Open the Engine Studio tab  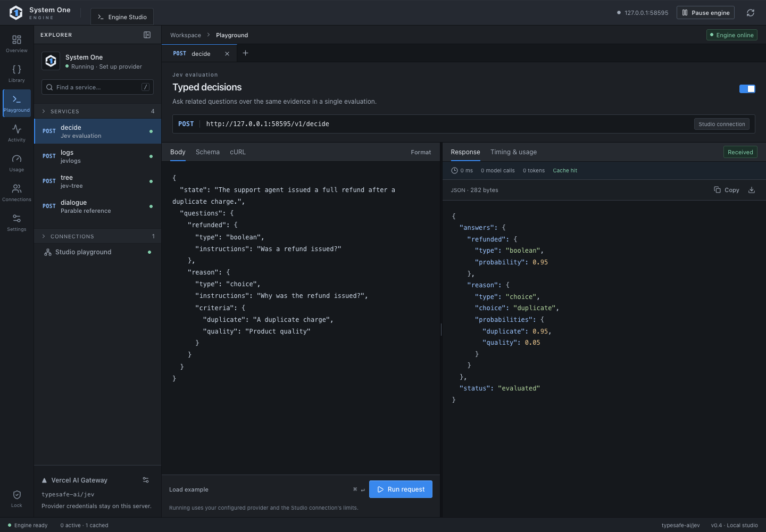click(x=122, y=17)
